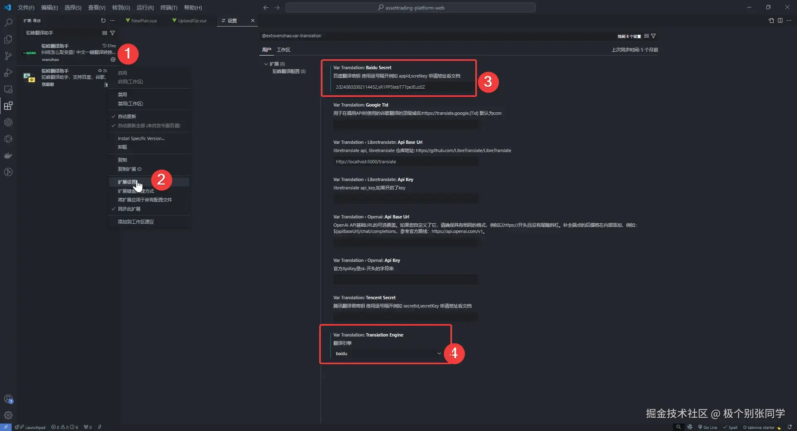Split the editor to the right

point(780,20)
